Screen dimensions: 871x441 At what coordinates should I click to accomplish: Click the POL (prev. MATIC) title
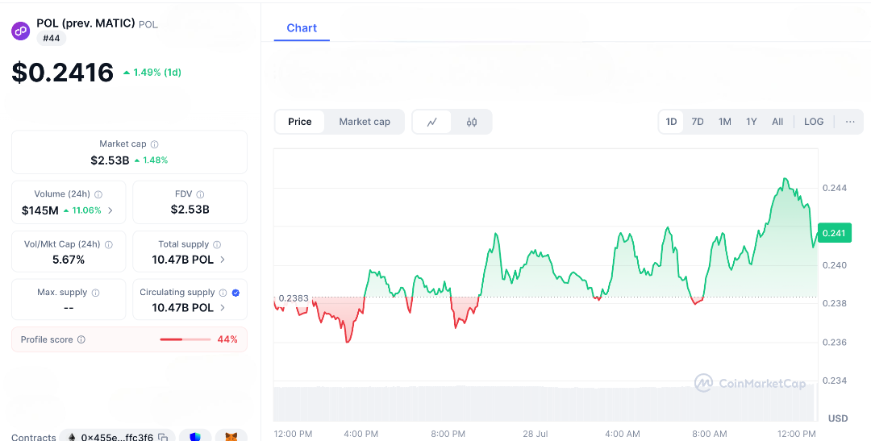pyautogui.click(x=85, y=23)
